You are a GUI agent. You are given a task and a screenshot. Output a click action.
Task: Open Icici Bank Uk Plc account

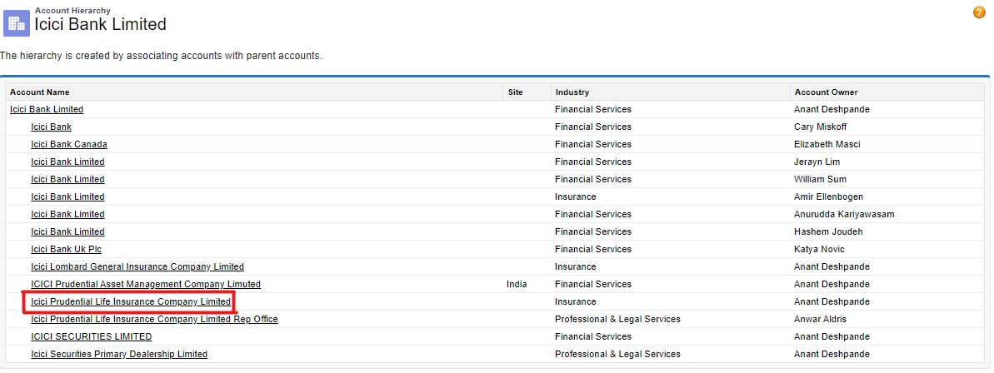pos(66,249)
